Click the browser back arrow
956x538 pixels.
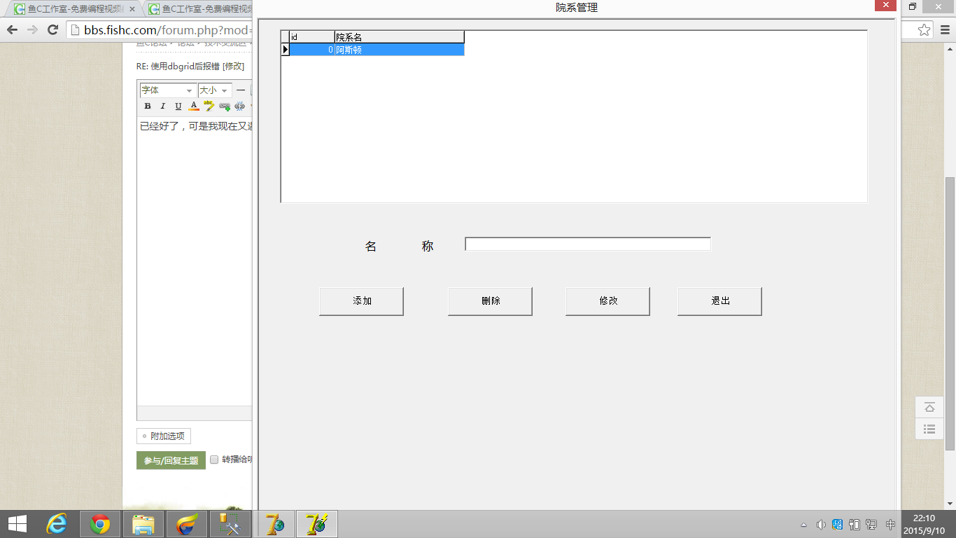[x=12, y=29]
